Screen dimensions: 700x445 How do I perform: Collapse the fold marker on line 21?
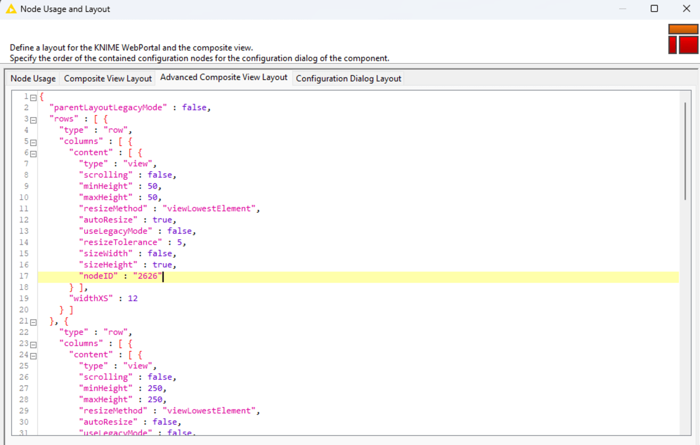(33, 322)
